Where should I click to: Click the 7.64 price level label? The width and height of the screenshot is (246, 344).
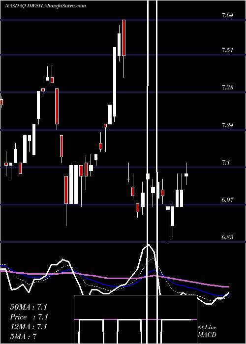(227, 15)
